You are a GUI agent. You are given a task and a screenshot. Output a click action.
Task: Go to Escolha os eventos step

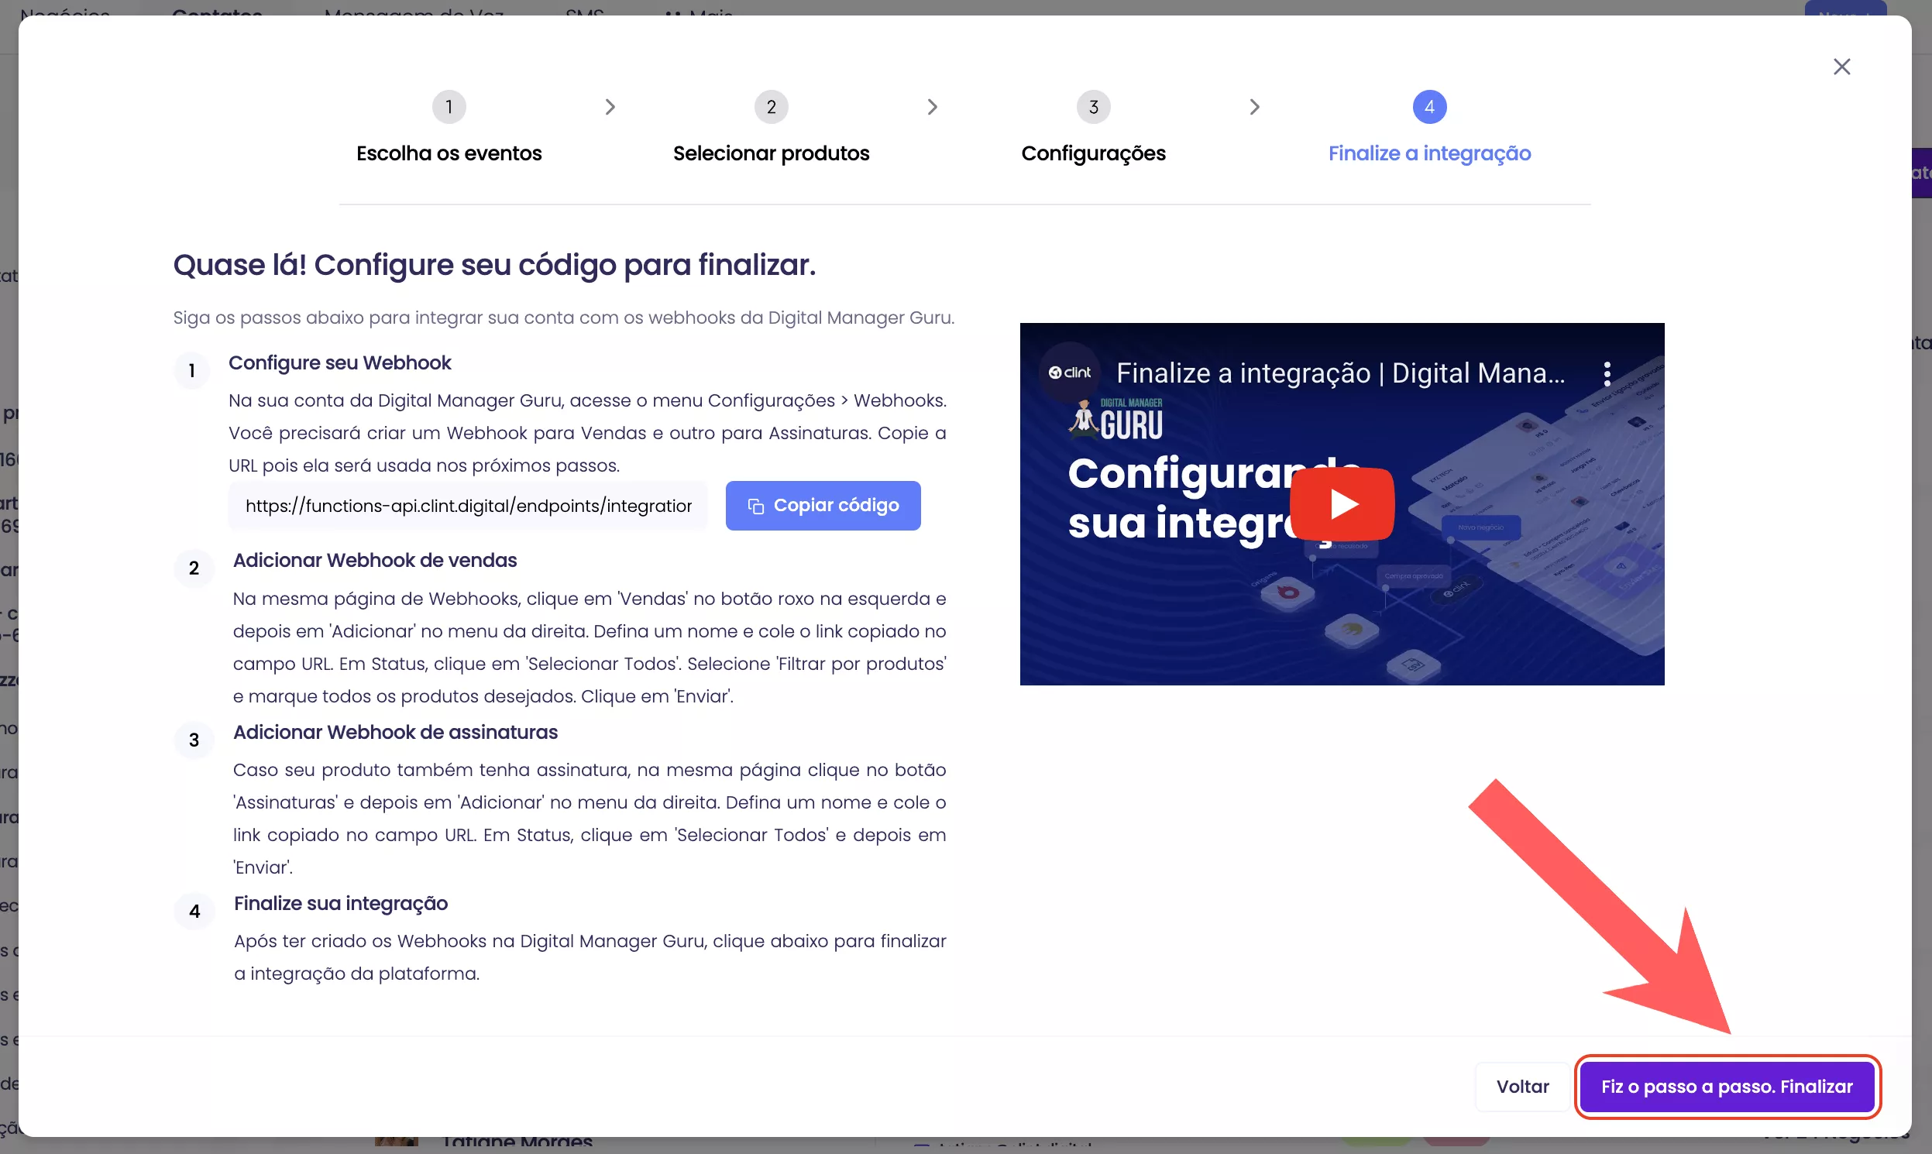click(x=449, y=153)
